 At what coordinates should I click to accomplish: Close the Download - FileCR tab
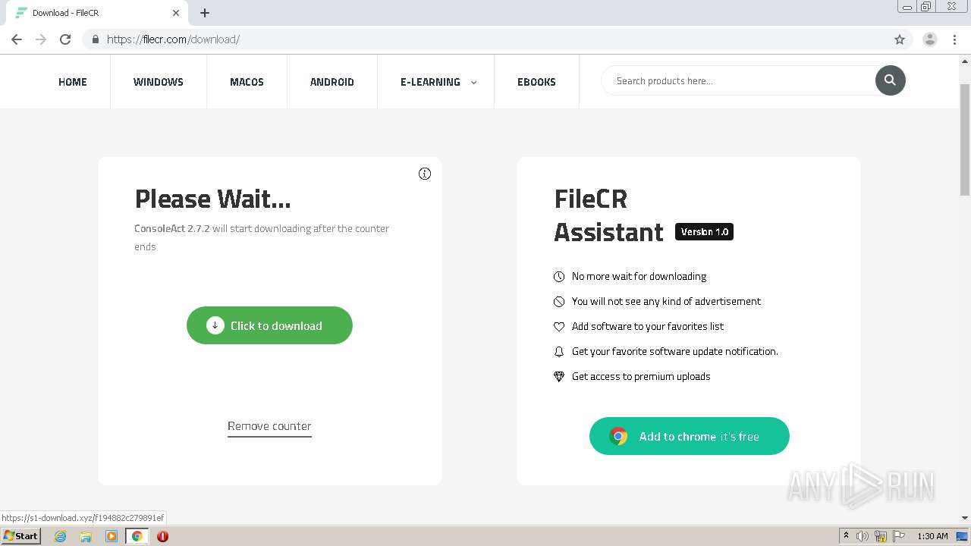pos(176,13)
